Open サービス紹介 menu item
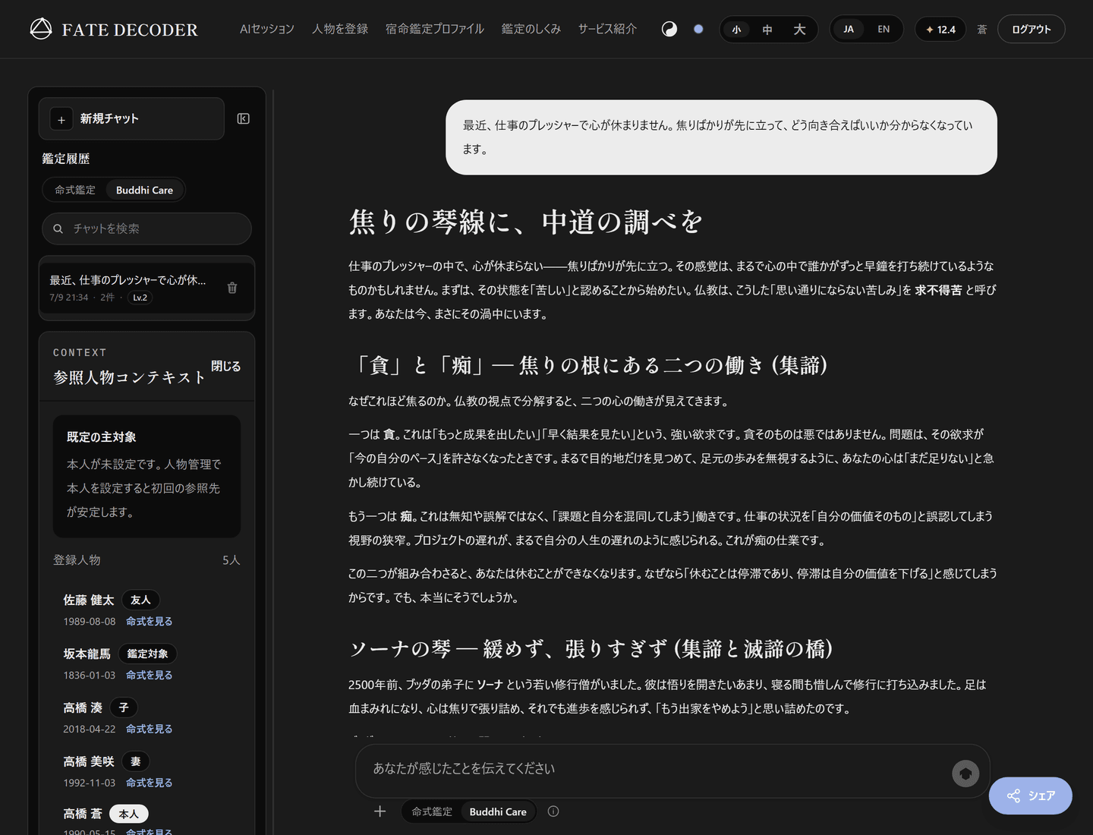Viewport: 1093px width, 835px height. pos(607,29)
